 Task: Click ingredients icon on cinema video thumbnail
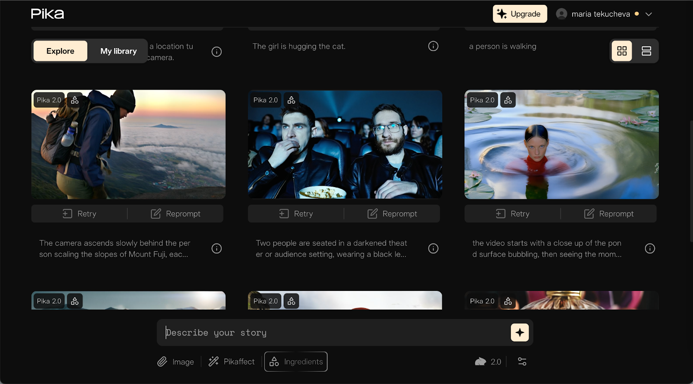tap(291, 100)
